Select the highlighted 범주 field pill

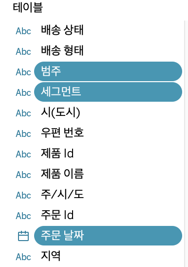pyautogui.click(x=108, y=71)
